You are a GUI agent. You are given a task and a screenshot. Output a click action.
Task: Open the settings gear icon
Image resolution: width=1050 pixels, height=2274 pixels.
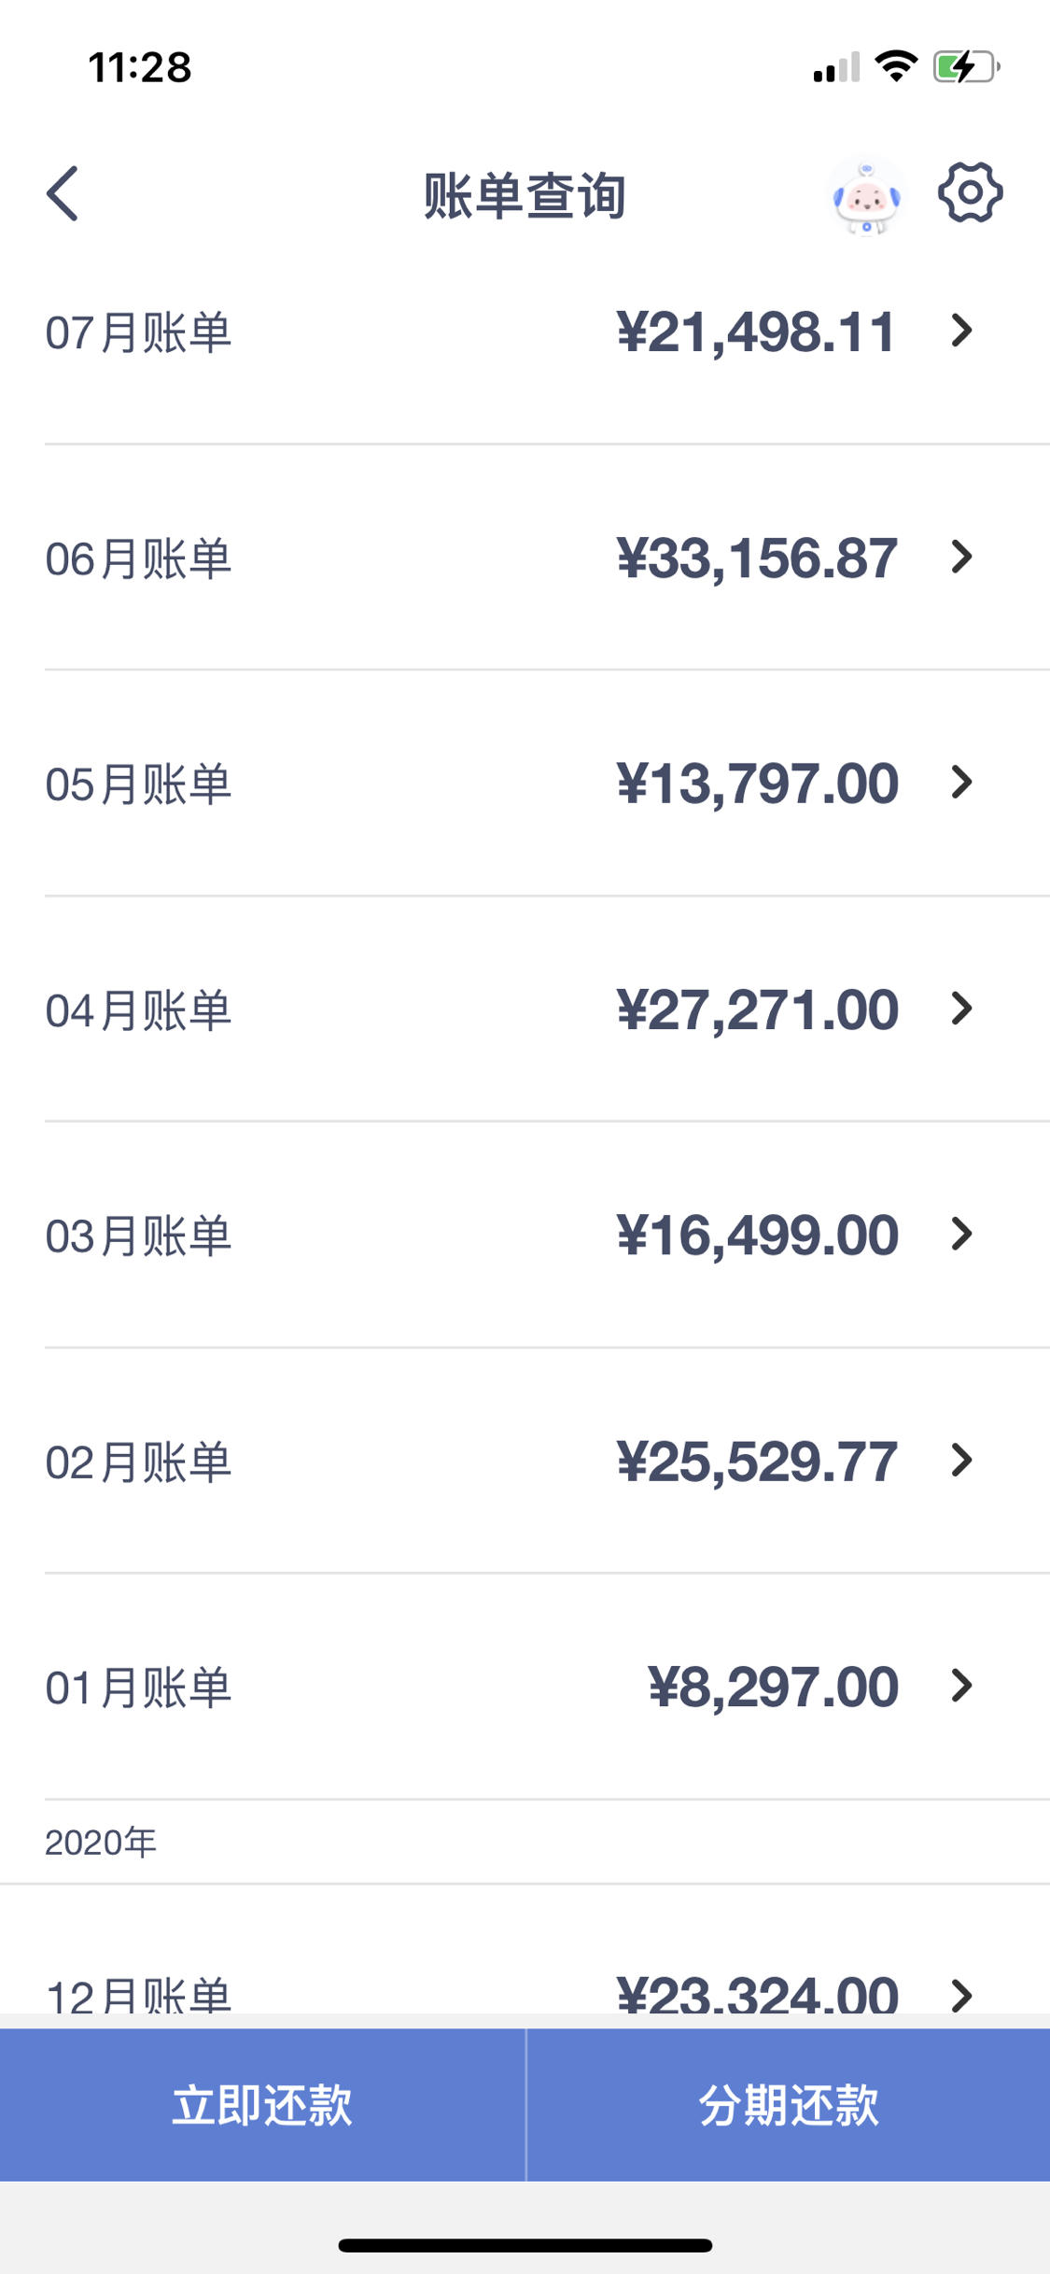coord(971,192)
